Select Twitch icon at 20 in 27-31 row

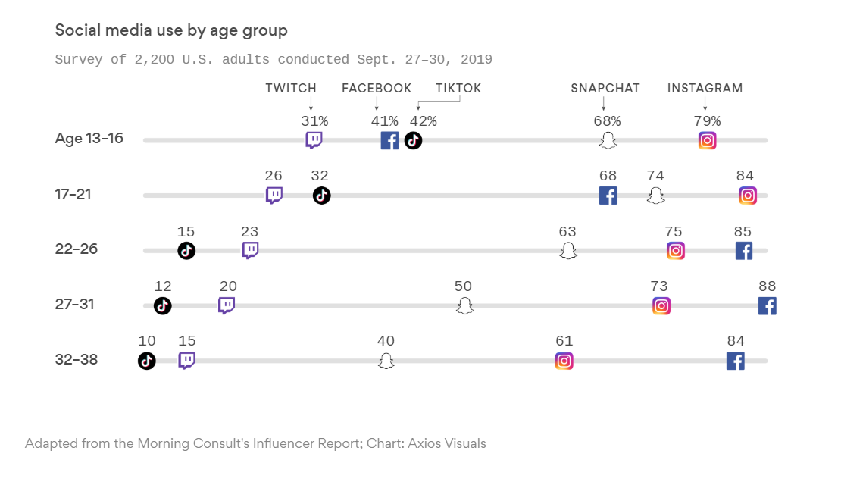pos(227,306)
